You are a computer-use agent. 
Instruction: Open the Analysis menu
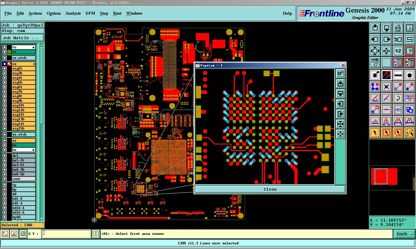(x=73, y=13)
